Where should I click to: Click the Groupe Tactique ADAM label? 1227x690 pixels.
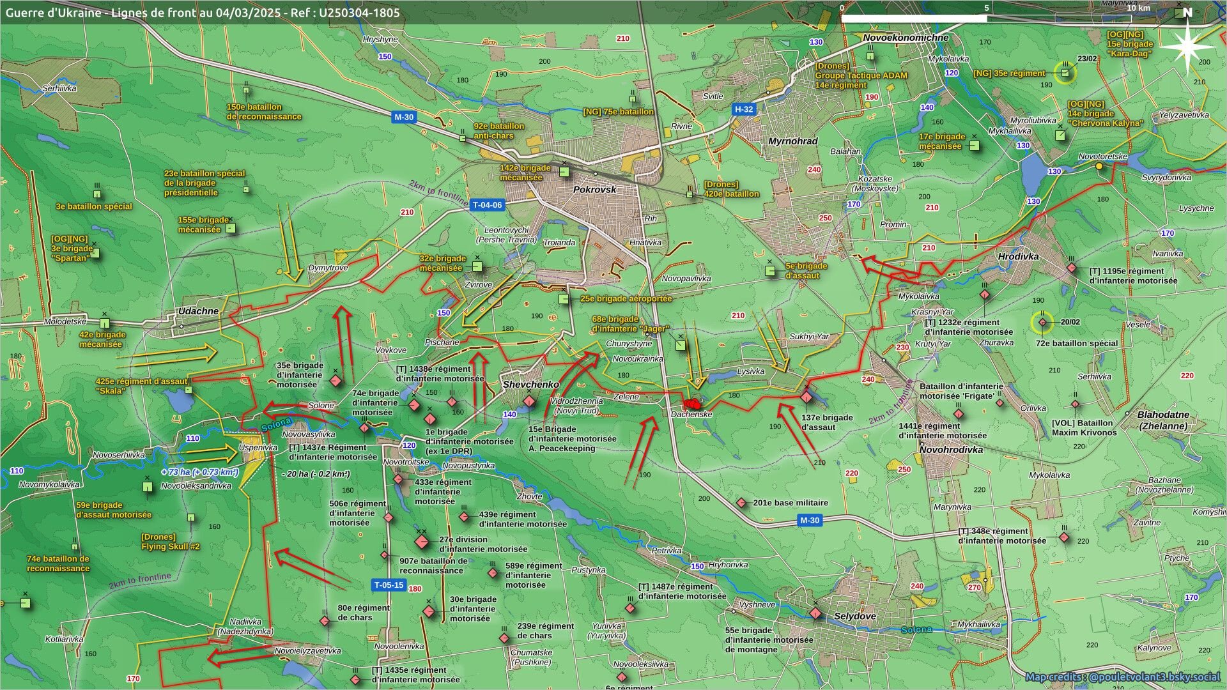(861, 75)
